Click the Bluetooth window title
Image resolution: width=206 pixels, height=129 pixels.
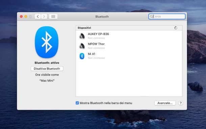click(102, 17)
